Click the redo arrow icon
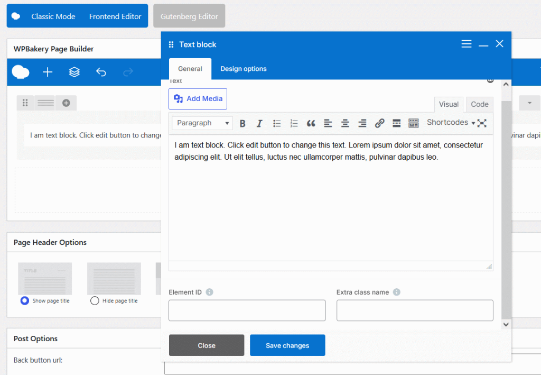 [128, 72]
